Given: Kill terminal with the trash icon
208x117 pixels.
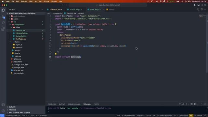Looking at the screenshot, I should (195, 104).
